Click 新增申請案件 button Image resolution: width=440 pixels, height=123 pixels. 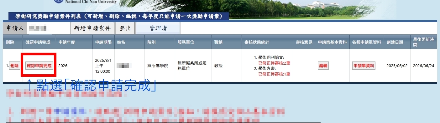pyautogui.click(x=92, y=28)
